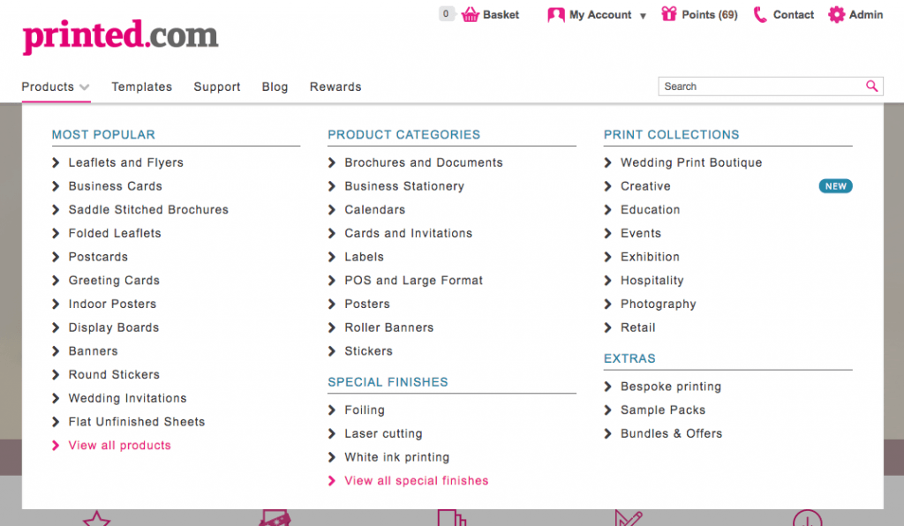Click the Admin gear icon

tap(836, 14)
